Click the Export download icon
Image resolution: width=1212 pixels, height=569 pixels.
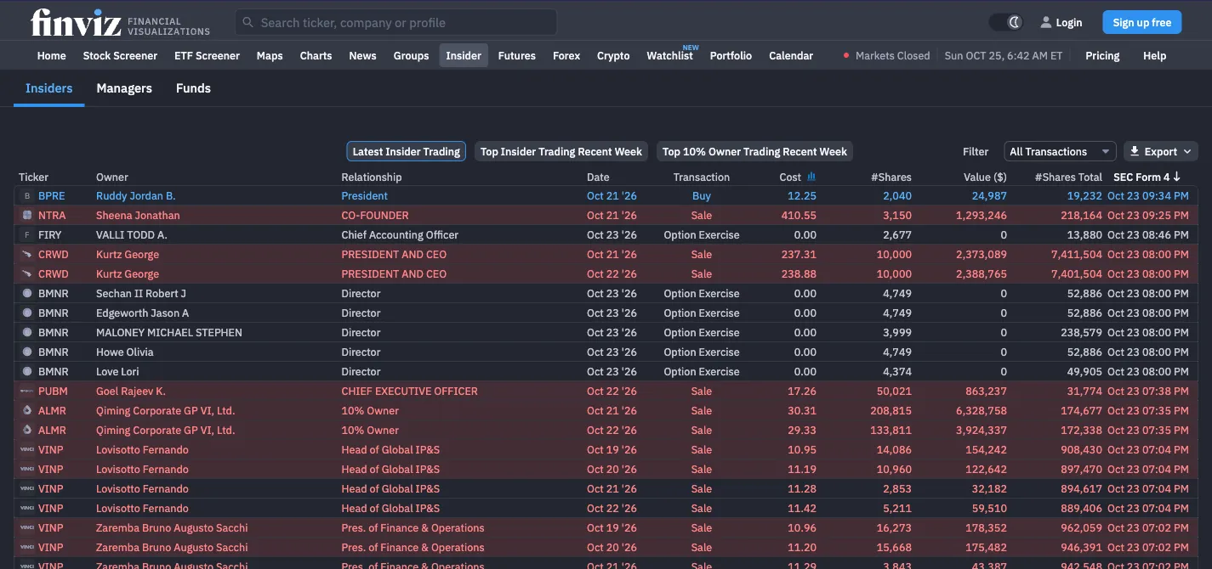[1135, 151]
